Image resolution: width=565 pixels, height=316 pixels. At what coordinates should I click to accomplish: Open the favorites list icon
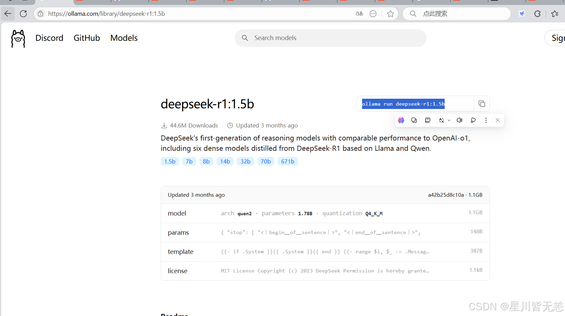[x=555, y=14]
